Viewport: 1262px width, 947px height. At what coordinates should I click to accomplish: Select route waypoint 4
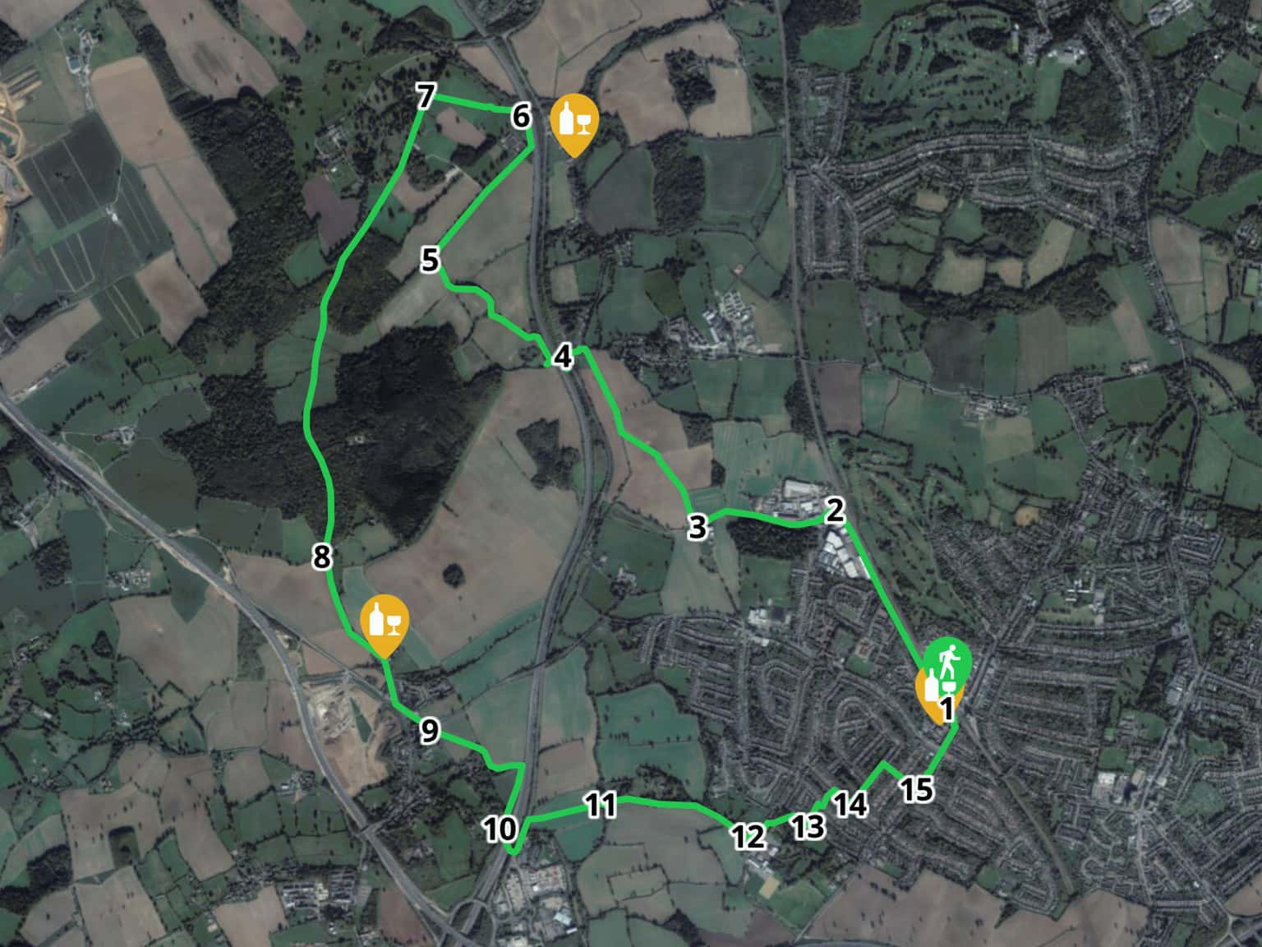coord(562,357)
